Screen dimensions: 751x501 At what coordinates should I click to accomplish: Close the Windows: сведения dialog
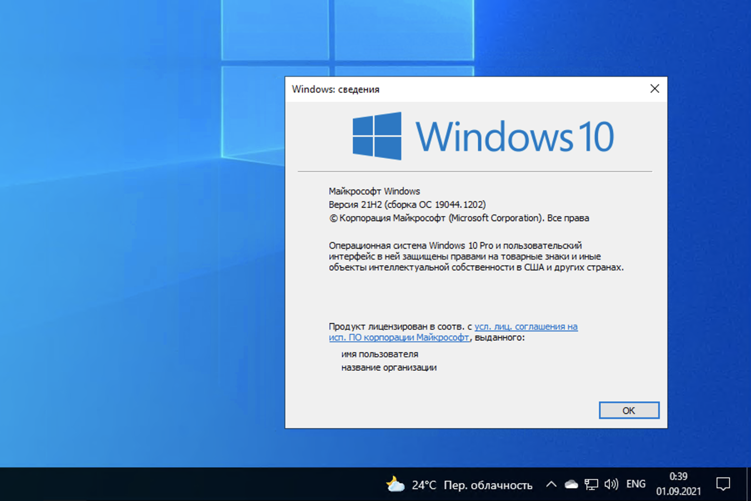pyautogui.click(x=654, y=88)
